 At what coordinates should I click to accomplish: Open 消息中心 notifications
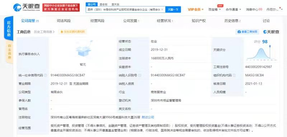[254, 10]
